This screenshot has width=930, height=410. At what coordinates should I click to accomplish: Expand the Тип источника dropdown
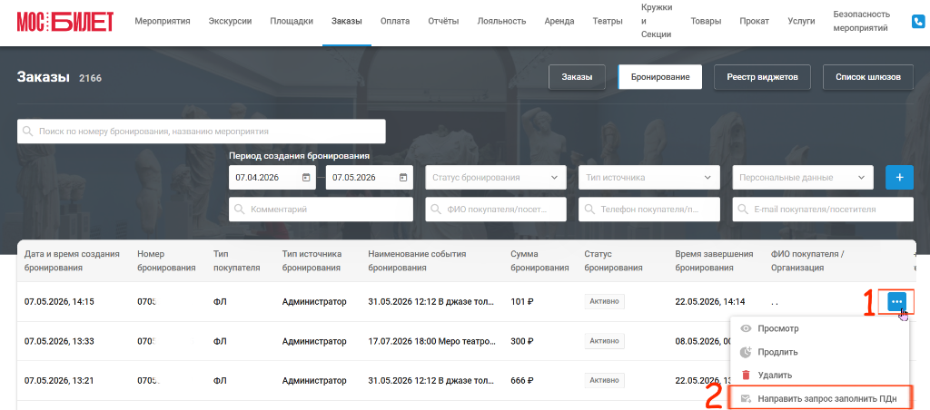pyautogui.click(x=648, y=177)
